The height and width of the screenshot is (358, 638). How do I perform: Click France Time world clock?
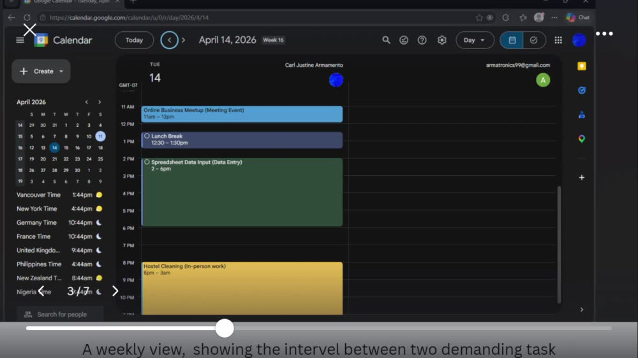pyautogui.click(x=59, y=236)
